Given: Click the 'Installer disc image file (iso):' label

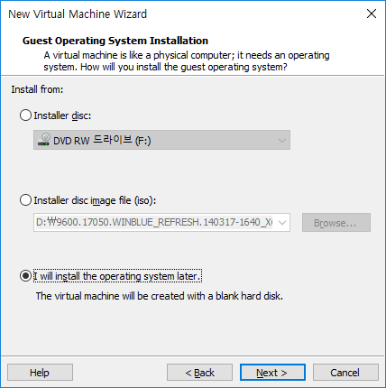Looking at the screenshot, I should pos(95,200).
